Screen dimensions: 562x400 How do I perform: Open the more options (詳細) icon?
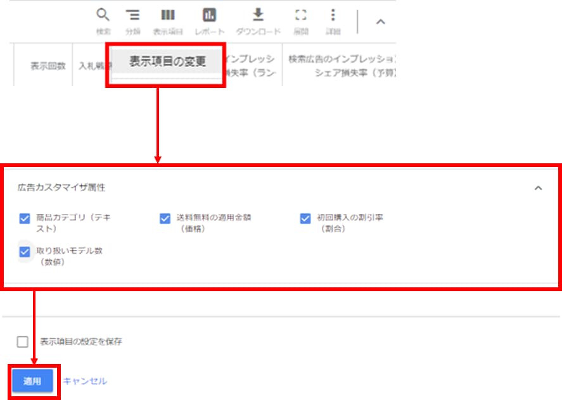pyautogui.click(x=333, y=16)
